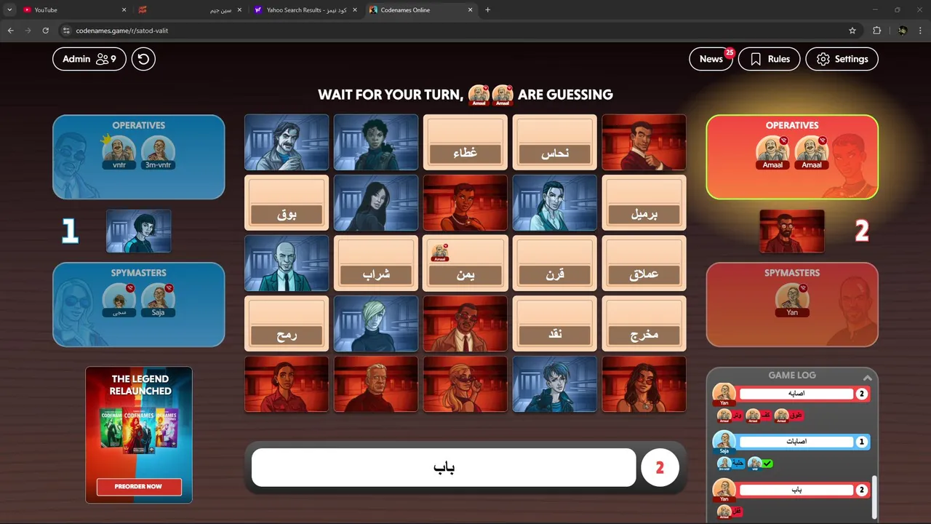Viewport: 931px width, 524px height.
Task: Open the Admin players menu
Action: point(89,59)
